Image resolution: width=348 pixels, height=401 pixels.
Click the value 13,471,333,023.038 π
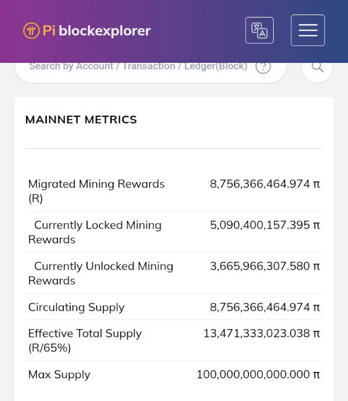click(x=262, y=333)
